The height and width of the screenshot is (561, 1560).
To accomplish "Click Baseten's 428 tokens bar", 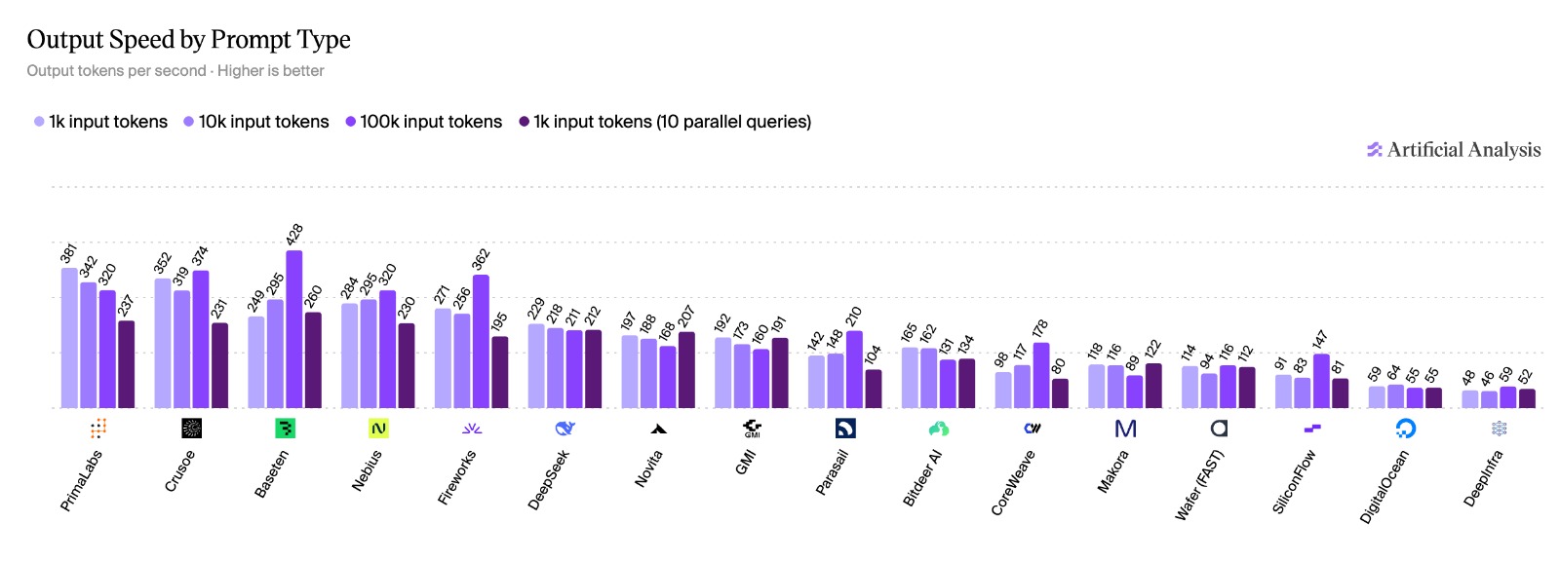I will pyautogui.click(x=294, y=329).
